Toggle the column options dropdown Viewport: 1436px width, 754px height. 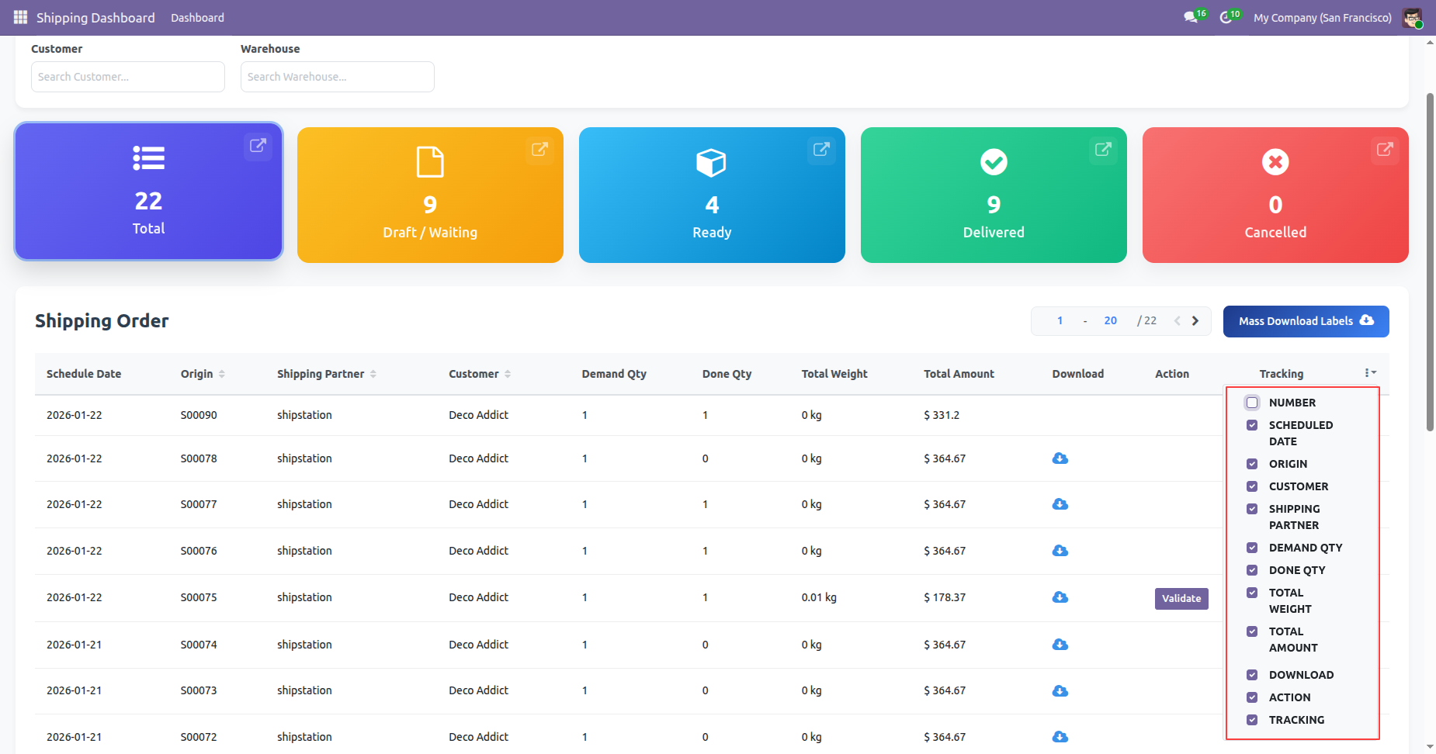(x=1370, y=373)
